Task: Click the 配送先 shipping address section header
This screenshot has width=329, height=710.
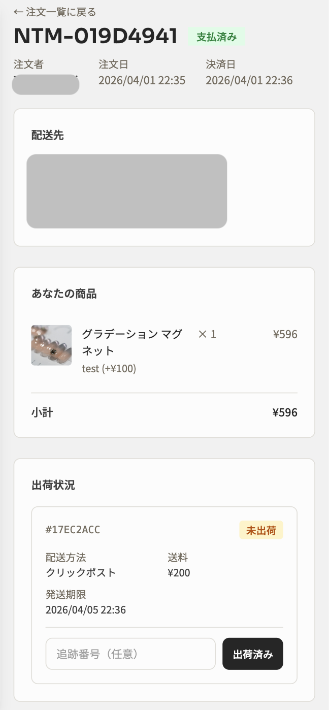Action: click(46, 135)
